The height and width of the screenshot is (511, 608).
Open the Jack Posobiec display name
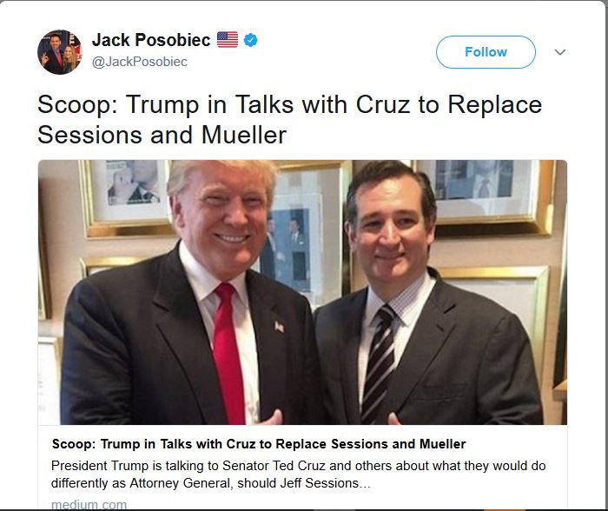[x=151, y=40]
